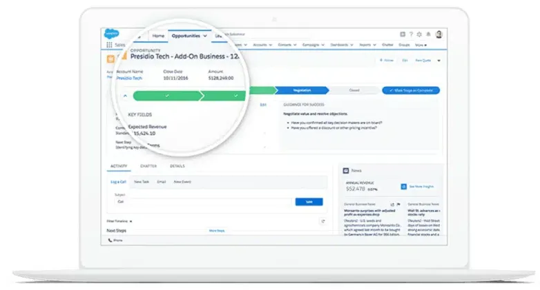Go to the Home tab
The height and width of the screenshot is (290, 540).
(x=158, y=36)
